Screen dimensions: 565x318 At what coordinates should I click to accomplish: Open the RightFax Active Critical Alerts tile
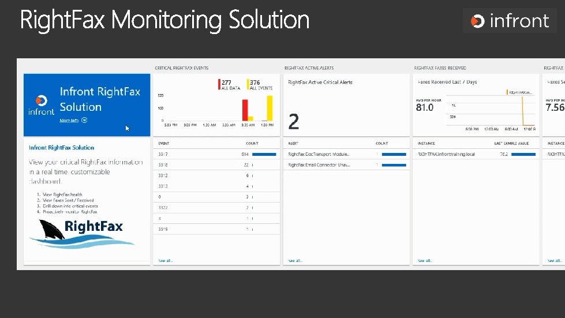point(346,105)
